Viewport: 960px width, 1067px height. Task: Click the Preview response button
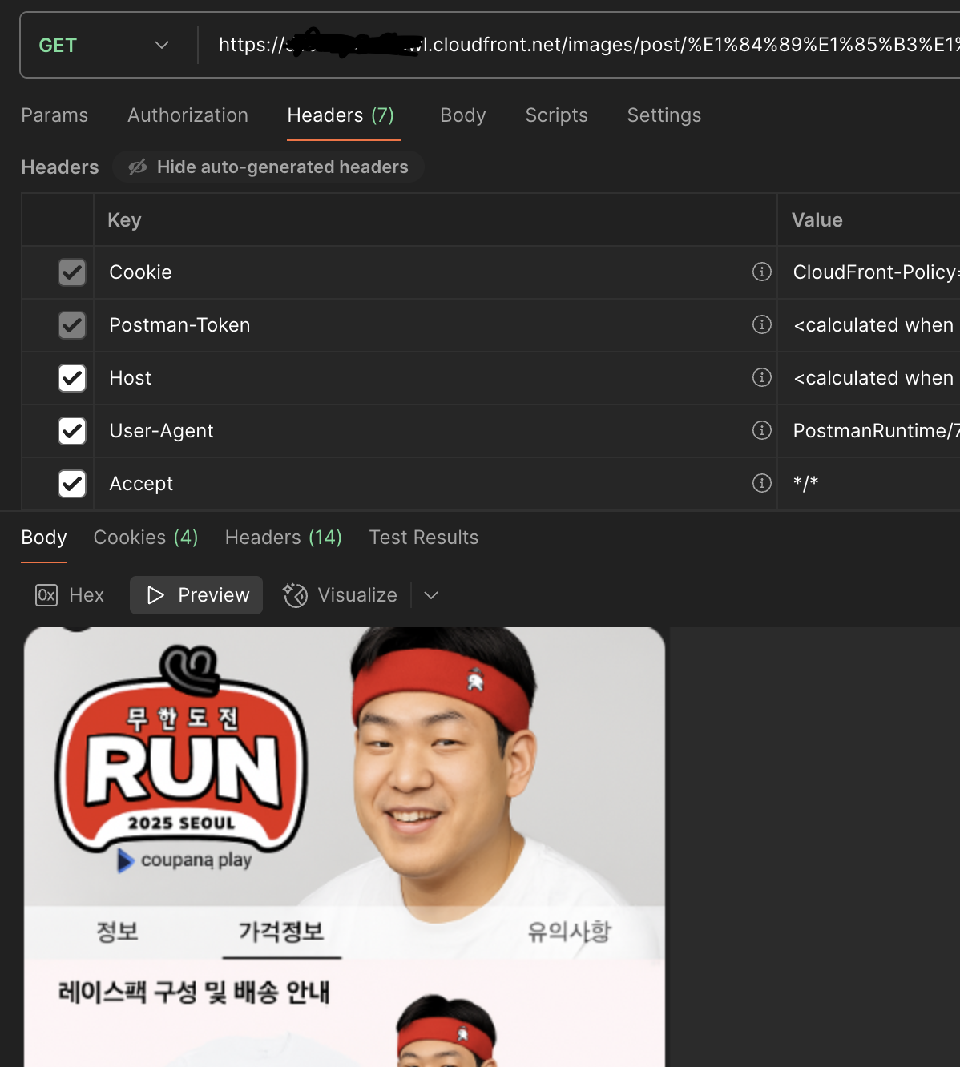pos(196,595)
